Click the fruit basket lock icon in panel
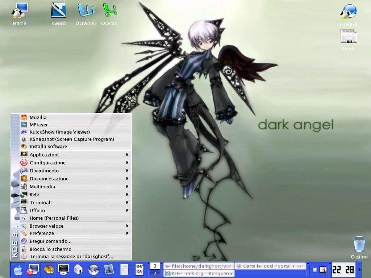 pos(49,270)
